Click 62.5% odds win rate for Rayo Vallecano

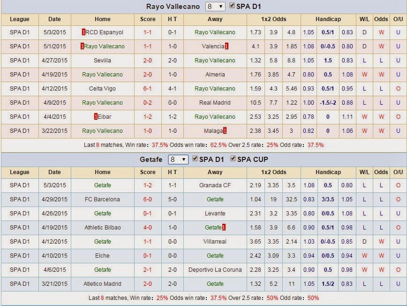[219, 145]
